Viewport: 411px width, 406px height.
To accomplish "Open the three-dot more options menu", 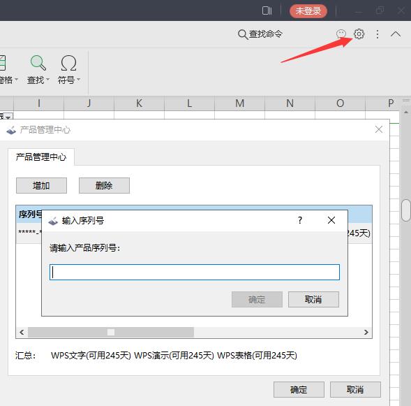I will tap(378, 34).
